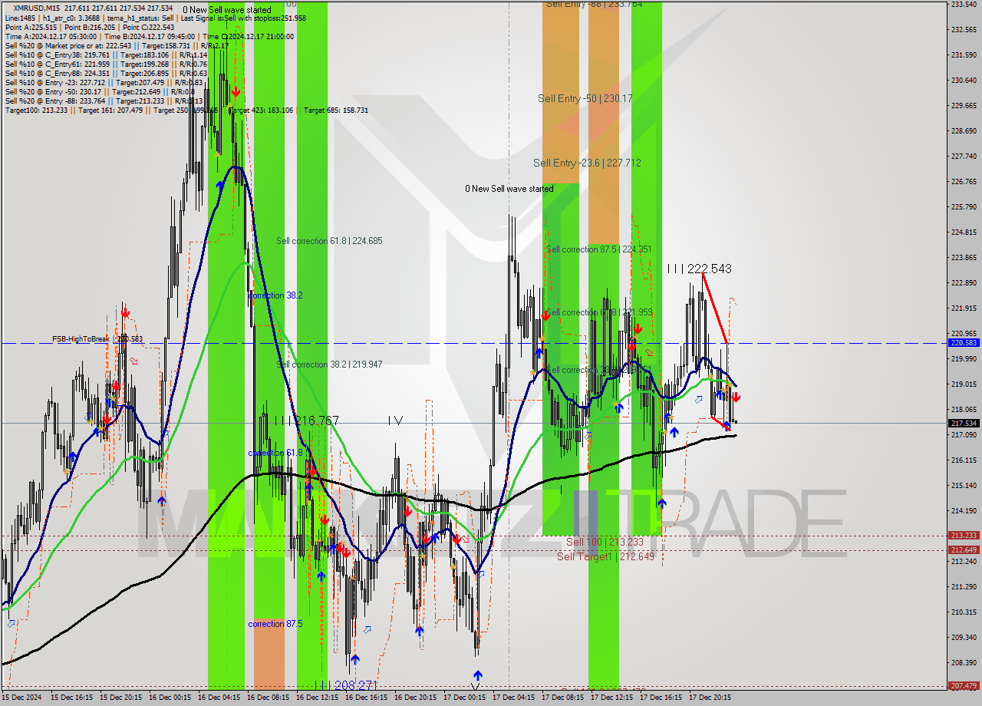Select the 230.640 price scale value

[x=964, y=80]
